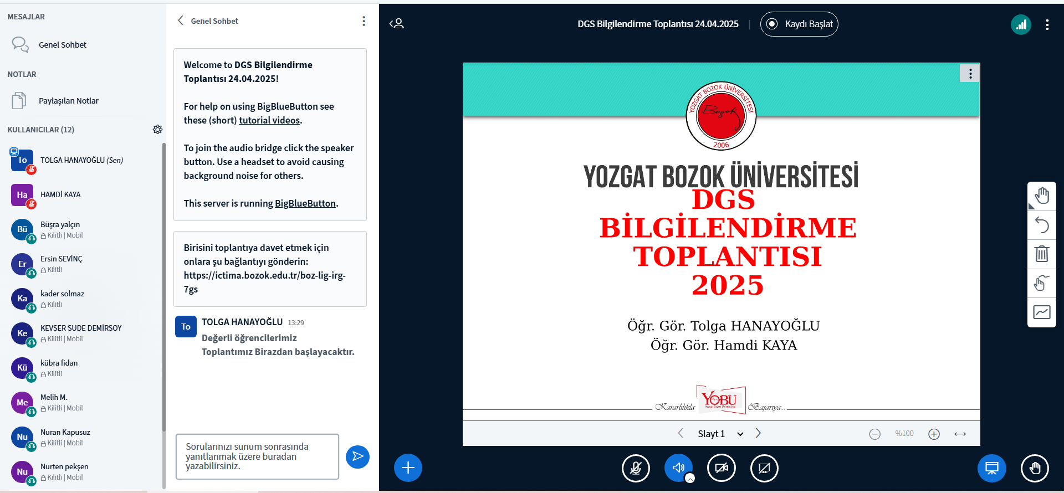This screenshot has width=1064, height=493.
Task: Select user TOLGA HANAYOĞLU in list
Action: click(83, 161)
